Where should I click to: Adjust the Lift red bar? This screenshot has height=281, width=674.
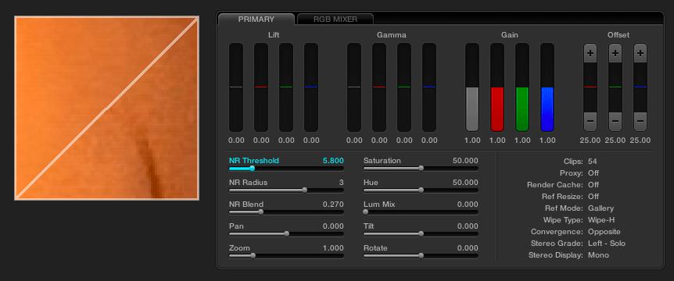261,87
